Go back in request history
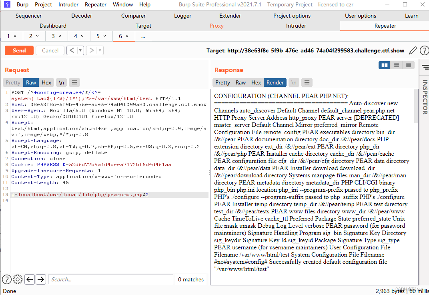This screenshot has height=295, width=429. [x=72, y=50]
